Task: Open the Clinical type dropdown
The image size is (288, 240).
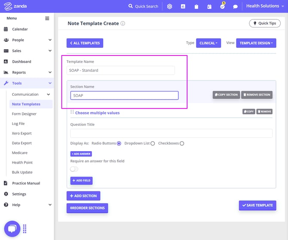Action: click(208, 43)
